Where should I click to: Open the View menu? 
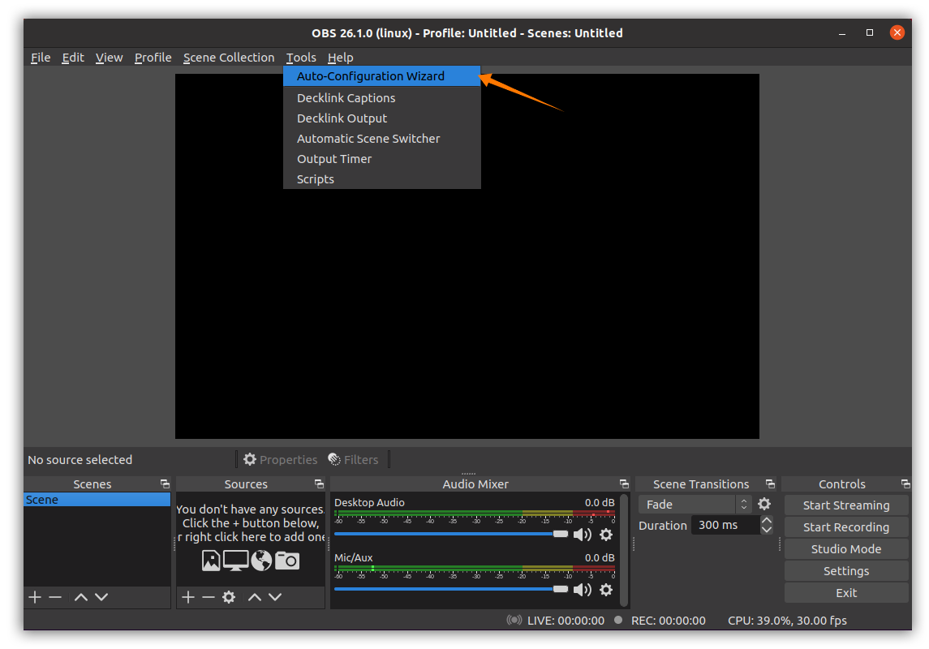pos(109,58)
